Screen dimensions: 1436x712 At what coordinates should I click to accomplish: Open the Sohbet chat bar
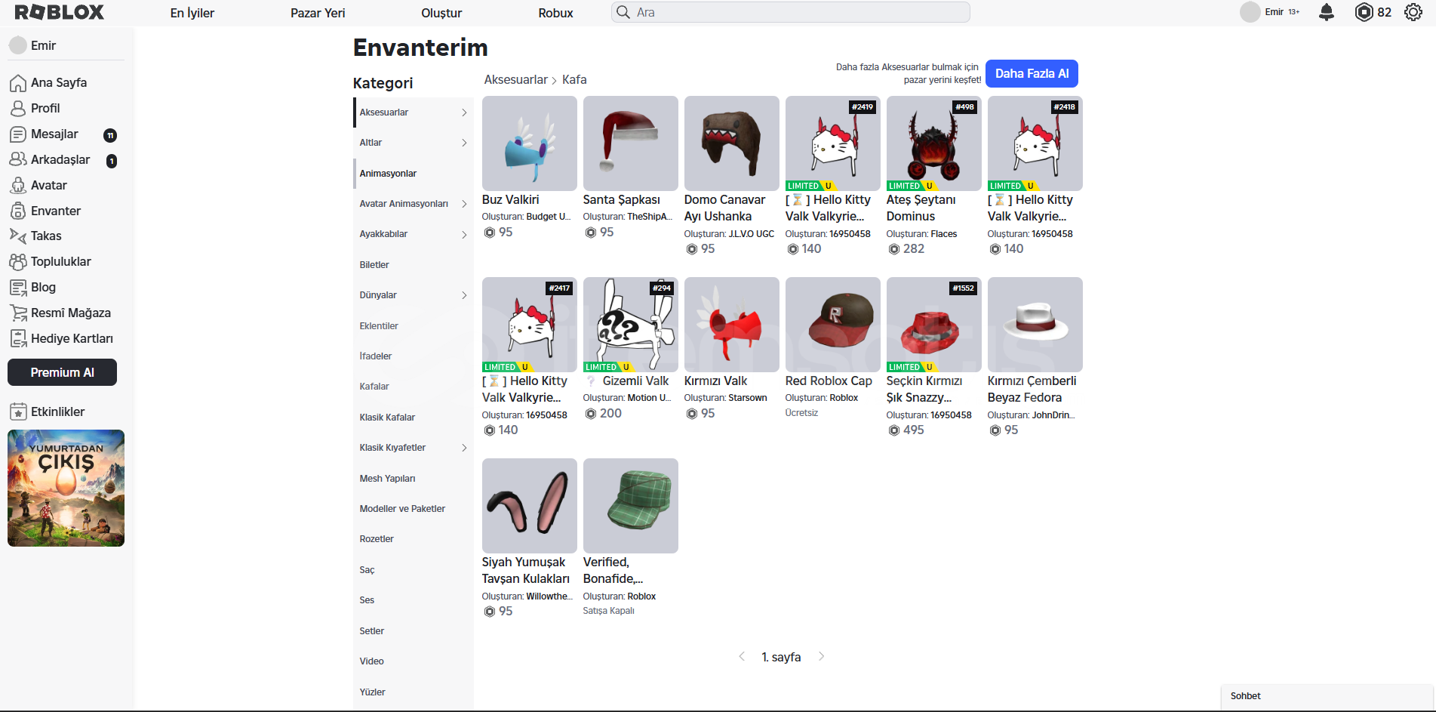(x=1327, y=696)
